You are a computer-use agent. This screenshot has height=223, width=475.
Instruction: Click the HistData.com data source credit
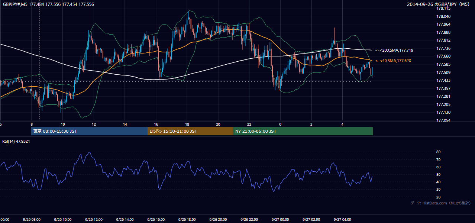point(441,203)
